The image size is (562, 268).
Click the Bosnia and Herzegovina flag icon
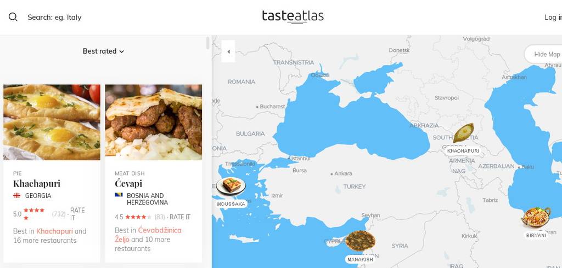(119, 195)
